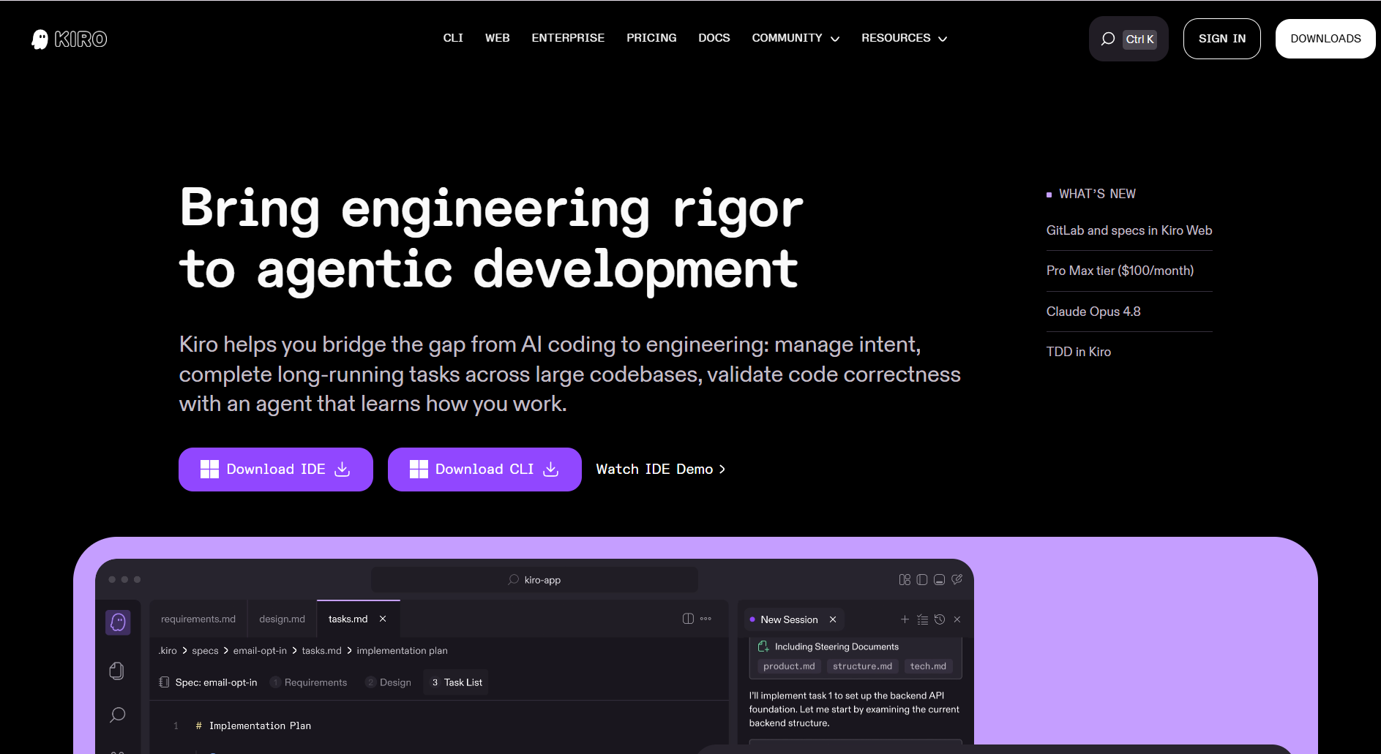Select the Design spec step
This screenshot has height=754, width=1381.
(389, 682)
